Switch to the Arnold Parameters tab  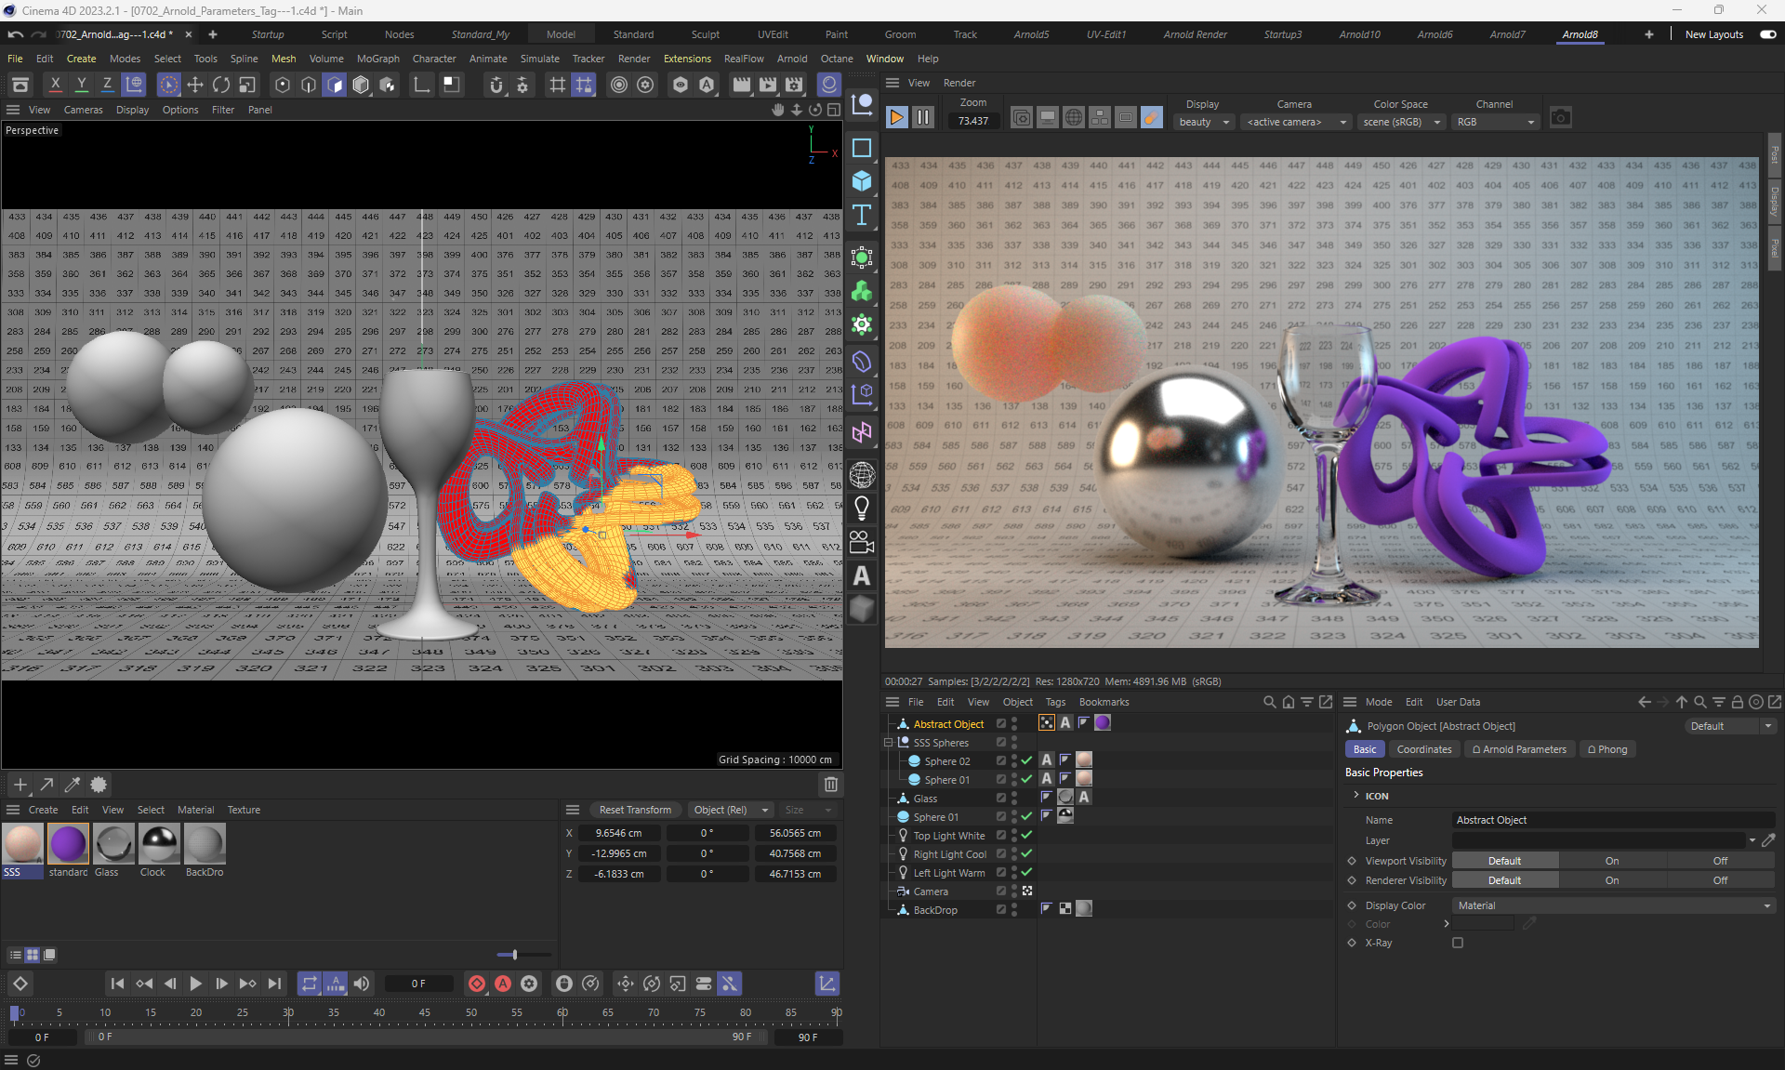[x=1518, y=749]
